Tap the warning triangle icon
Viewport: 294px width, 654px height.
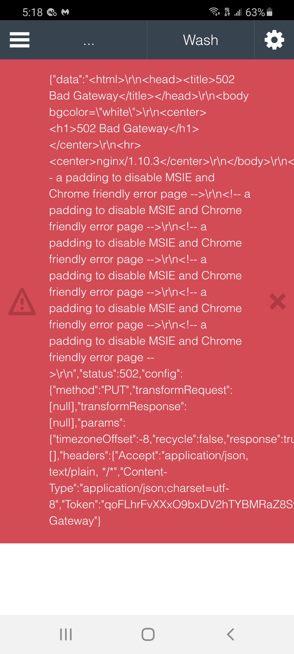tap(22, 301)
